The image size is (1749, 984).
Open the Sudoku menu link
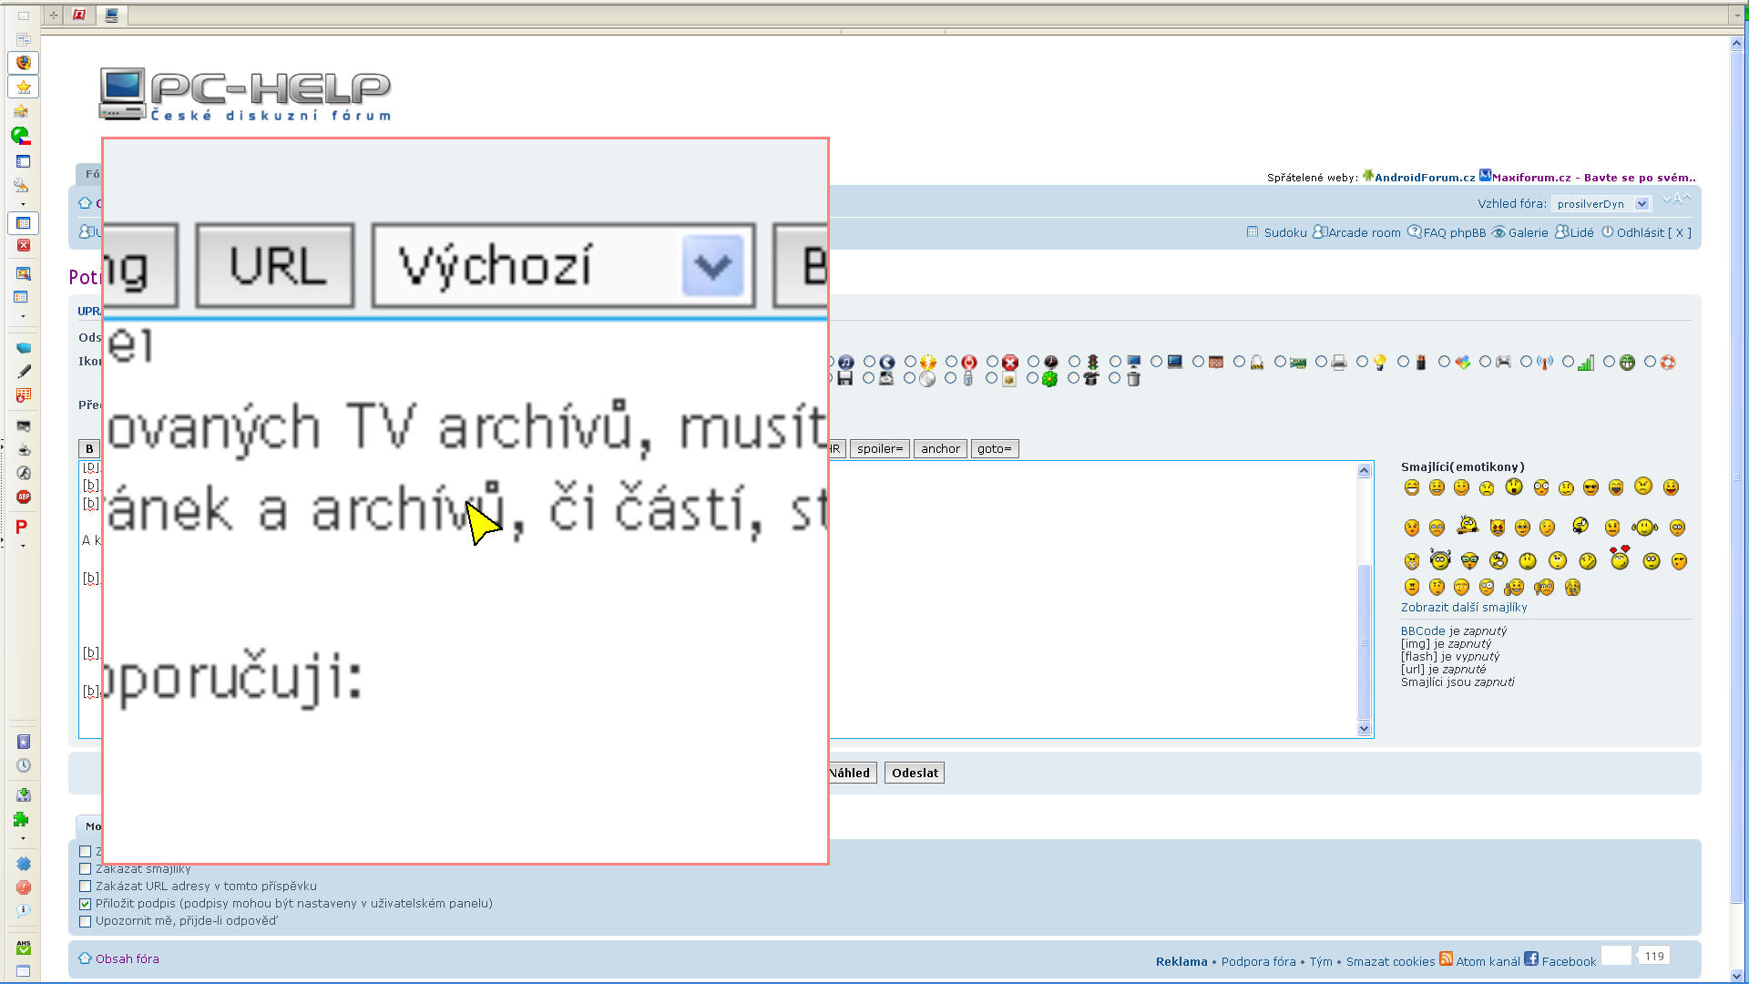pos(1284,232)
